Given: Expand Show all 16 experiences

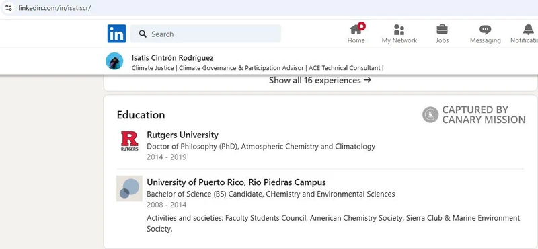Looking at the screenshot, I should tap(320, 80).
